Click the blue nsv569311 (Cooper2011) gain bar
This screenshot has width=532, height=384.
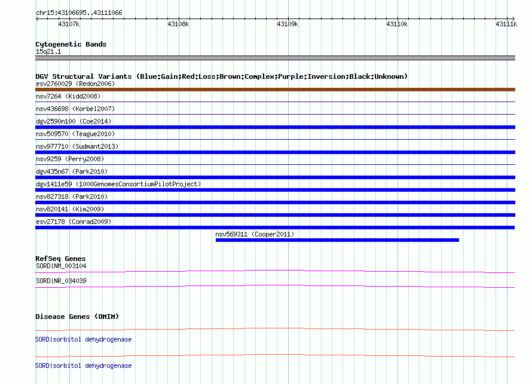pyautogui.click(x=337, y=240)
